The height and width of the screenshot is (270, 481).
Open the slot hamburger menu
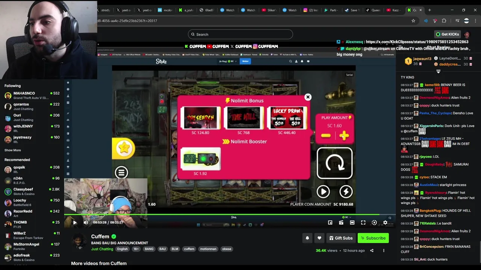tap(121, 172)
